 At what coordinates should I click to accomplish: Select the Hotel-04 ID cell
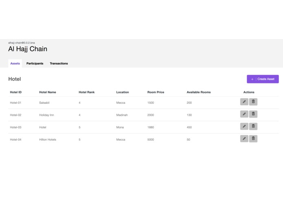point(15,140)
